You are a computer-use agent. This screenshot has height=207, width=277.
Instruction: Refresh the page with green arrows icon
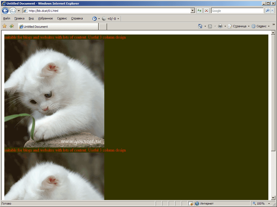[199, 11]
